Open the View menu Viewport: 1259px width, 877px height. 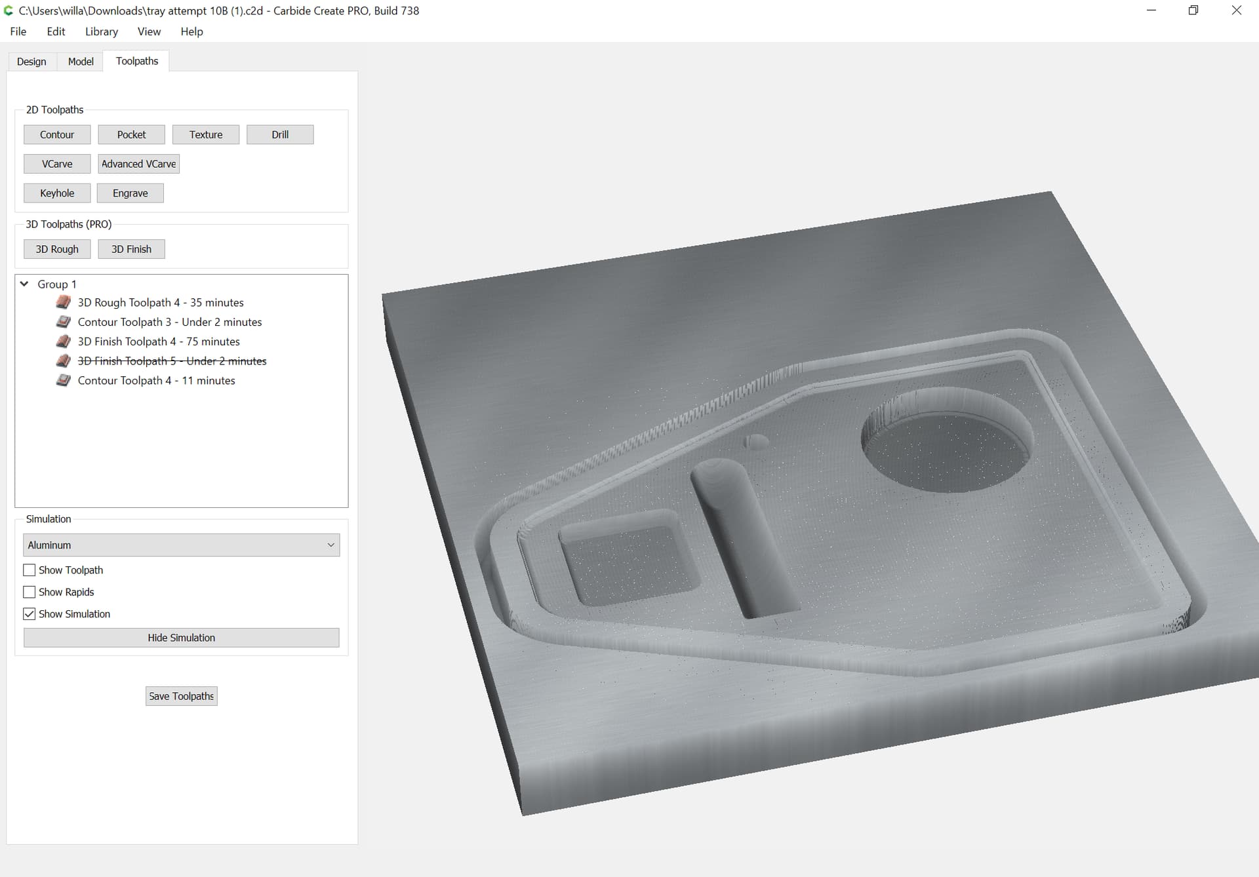click(149, 31)
